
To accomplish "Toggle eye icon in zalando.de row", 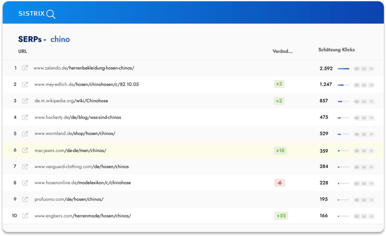I will point(356,69).
